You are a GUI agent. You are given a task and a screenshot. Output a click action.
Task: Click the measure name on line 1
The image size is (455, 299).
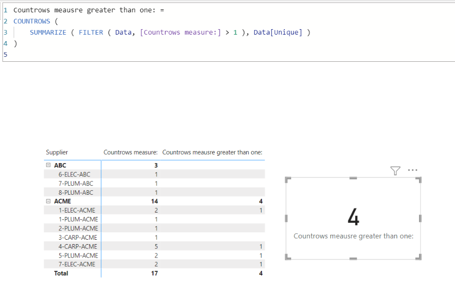pyautogui.click(x=84, y=10)
